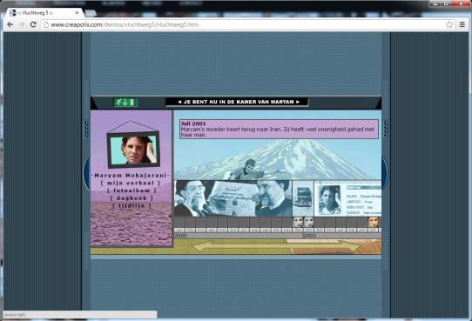Viewport: 472px width, 321px height.
Task: Bookmark the page with the star icon
Action: tap(449, 24)
